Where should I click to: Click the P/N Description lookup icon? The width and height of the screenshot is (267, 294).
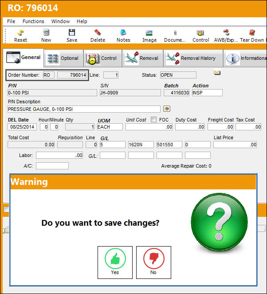coord(167,109)
